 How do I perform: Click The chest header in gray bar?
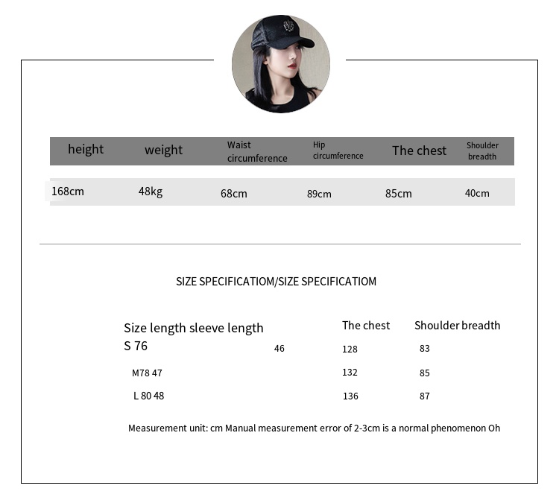click(419, 151)
